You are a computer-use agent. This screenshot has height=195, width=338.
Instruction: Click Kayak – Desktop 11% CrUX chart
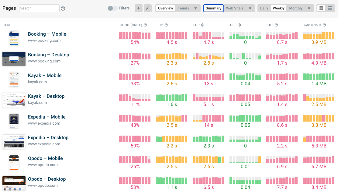tap(135, 97)
